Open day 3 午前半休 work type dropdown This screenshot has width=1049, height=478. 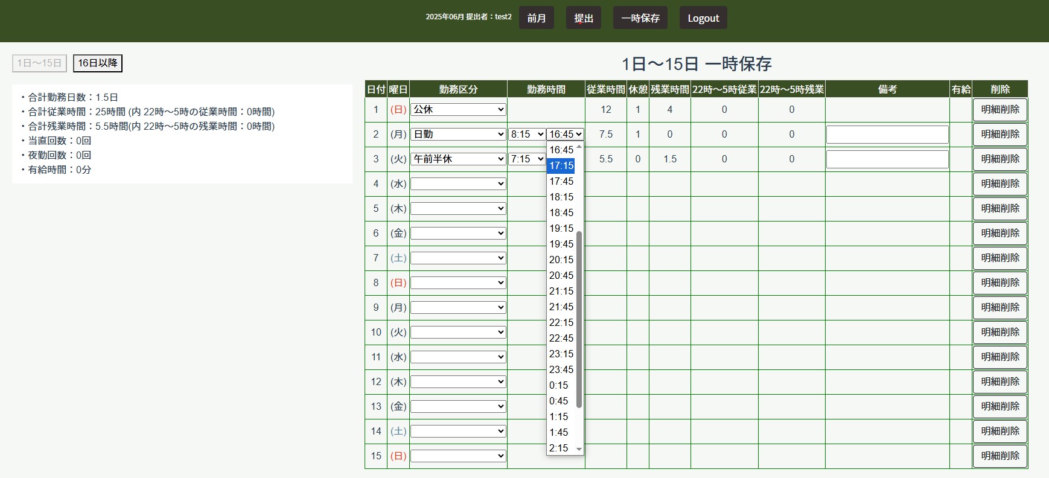pos(458,159)
